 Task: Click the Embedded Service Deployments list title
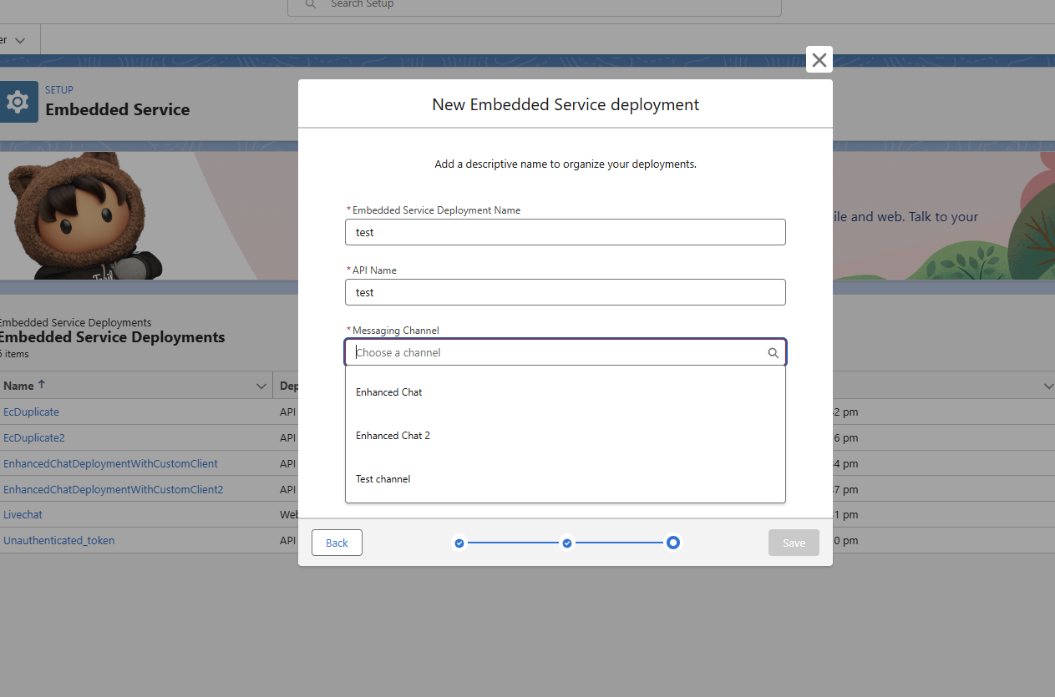click(x=112, y=337)
